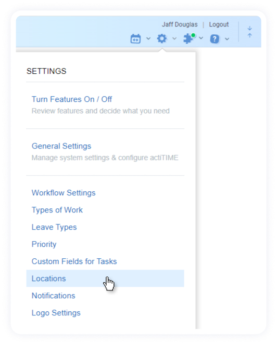Select the highlighted Locations entry
Screen dimensions: 277x345
pyautogui.click(x=105, y=278)
